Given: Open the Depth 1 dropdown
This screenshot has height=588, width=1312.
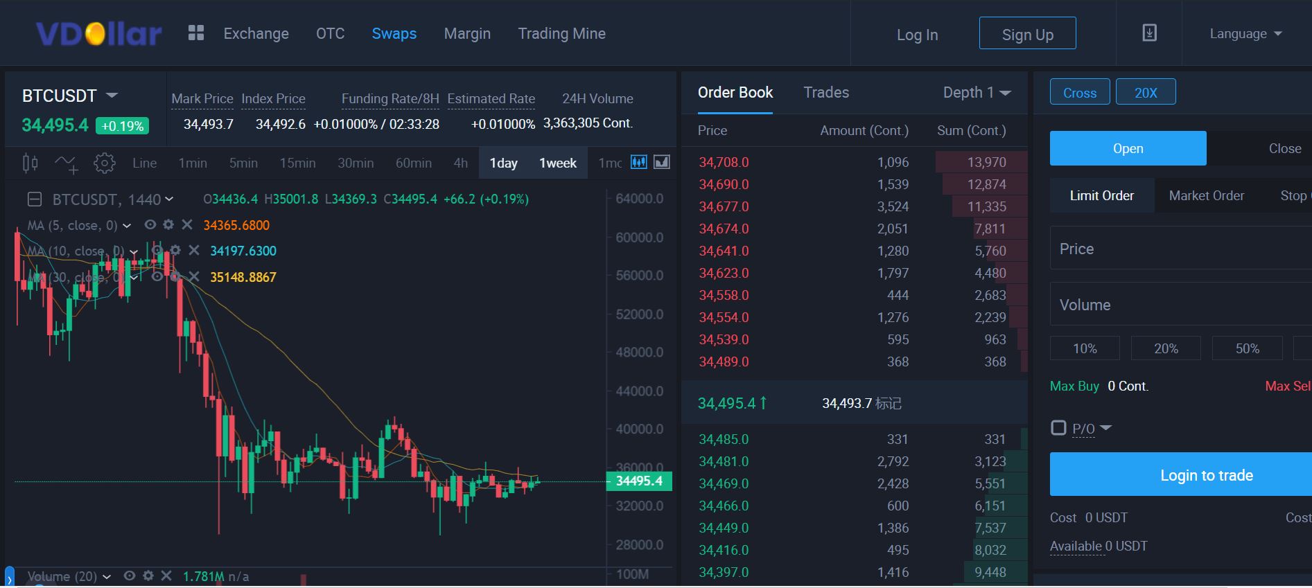Looking at the screenshot, I should tap(977, 93).
